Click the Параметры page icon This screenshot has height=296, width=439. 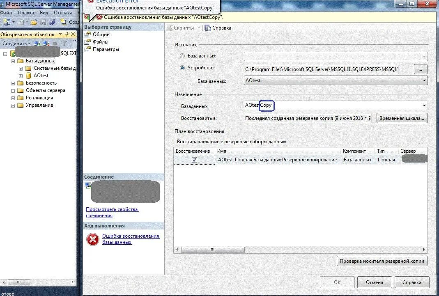[88, 49]
